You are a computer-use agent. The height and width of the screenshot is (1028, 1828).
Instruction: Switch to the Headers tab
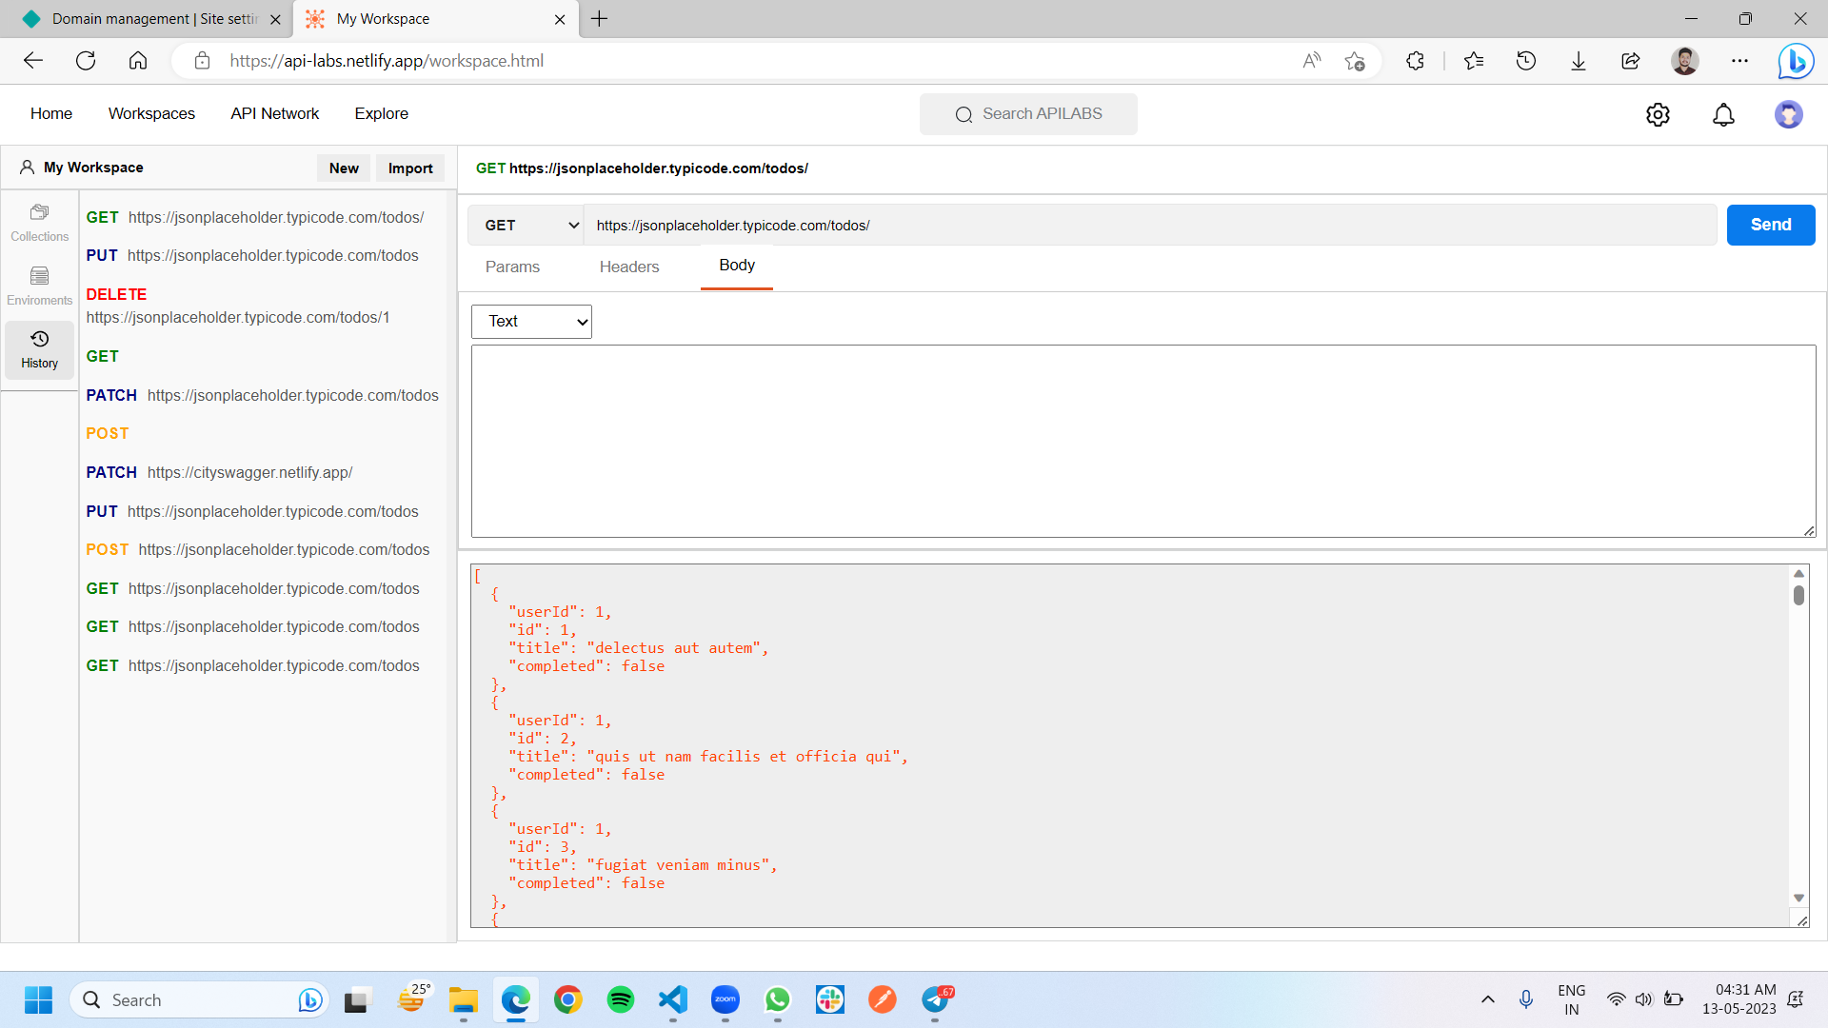tap(628, 267)
